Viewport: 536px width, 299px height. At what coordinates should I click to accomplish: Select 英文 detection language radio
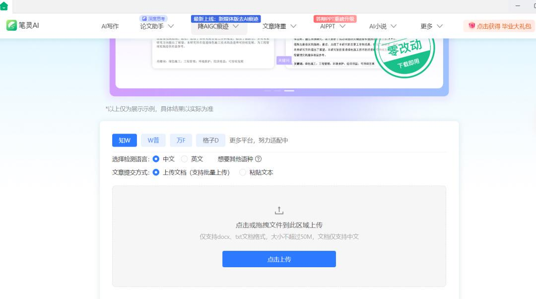click(185, 159)
